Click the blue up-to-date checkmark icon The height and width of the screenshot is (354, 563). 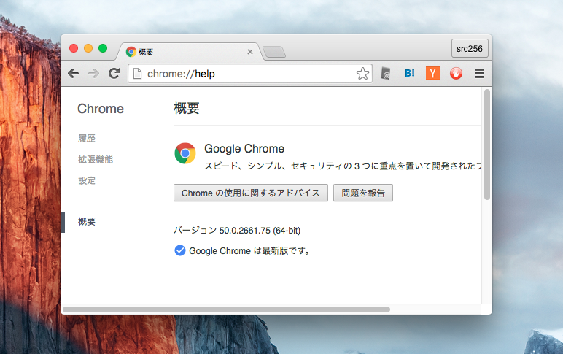coord(180,250)
